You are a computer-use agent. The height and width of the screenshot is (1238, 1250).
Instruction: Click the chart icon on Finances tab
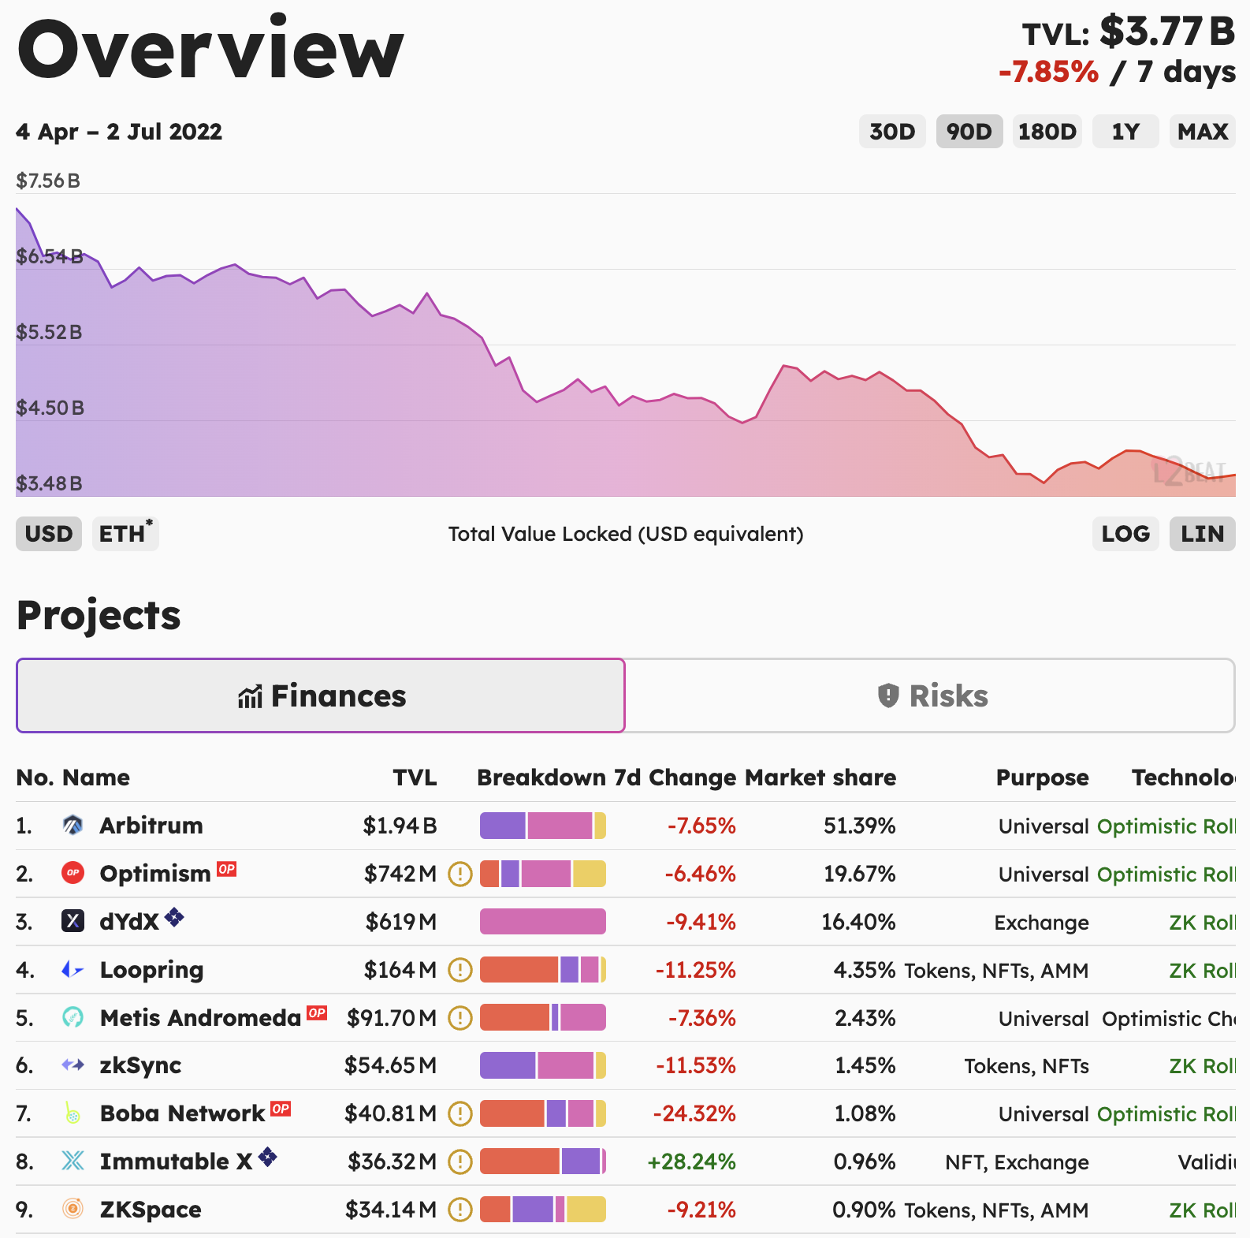pyautogui.click(x=250, y=696)
